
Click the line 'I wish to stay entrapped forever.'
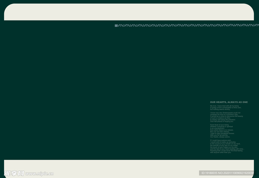click(x=222, y=133)
